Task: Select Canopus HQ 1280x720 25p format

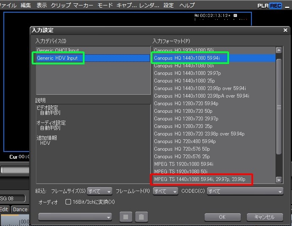Action: pyautogui.click(x=214, y=126)
